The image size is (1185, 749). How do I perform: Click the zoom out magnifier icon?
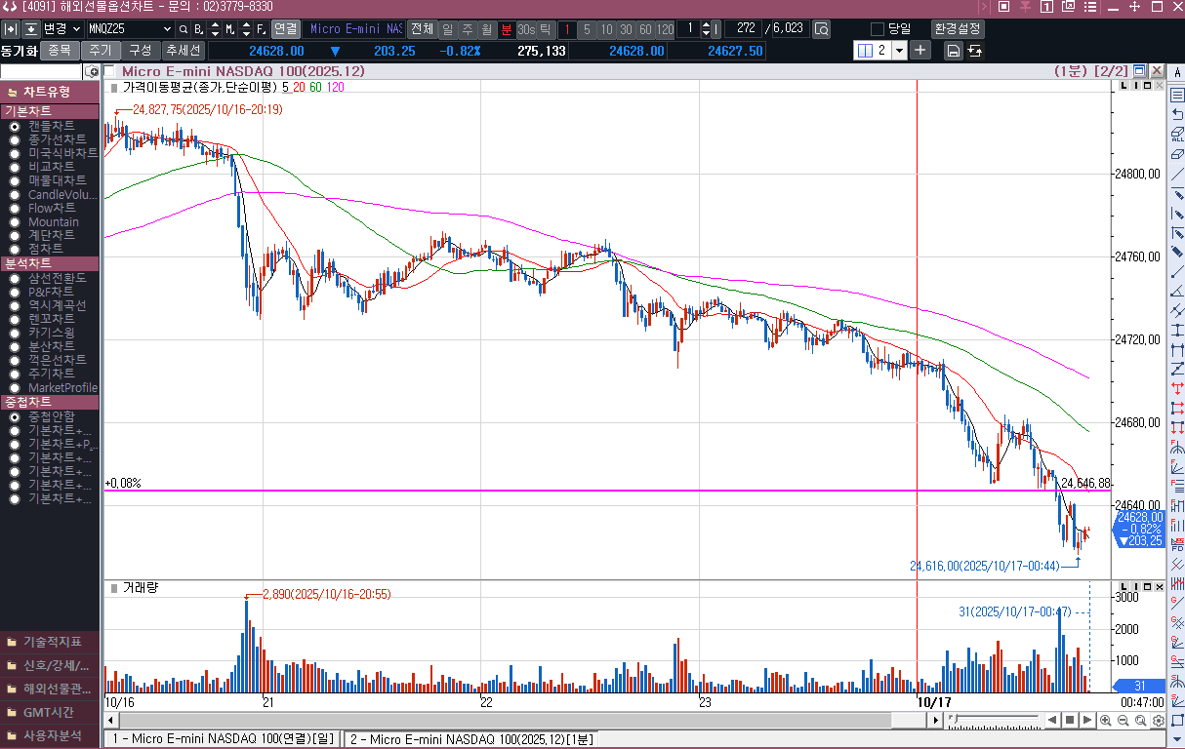[1124, 721]
